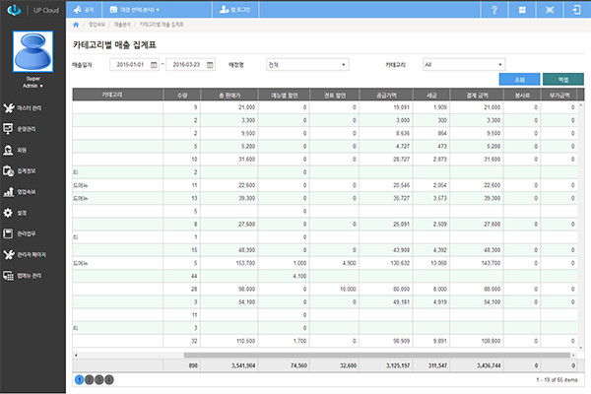Go to page 2 of results
Screen dimensions: 591x394
click(x=89, y=378)
